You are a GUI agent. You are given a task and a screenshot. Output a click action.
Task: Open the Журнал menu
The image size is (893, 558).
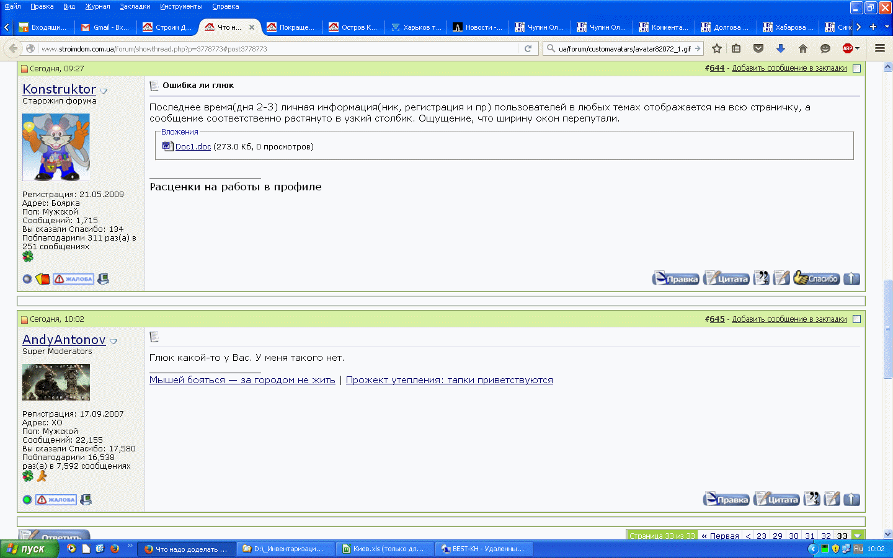click(97, 6)
